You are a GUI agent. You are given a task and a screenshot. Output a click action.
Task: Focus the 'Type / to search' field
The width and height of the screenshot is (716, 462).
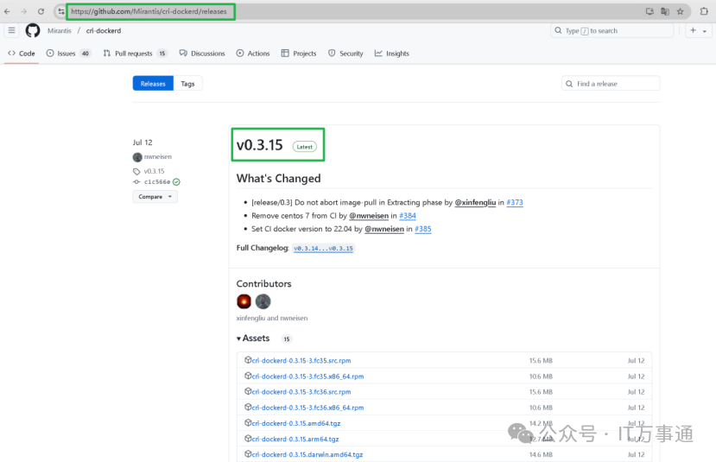point(611,30)
